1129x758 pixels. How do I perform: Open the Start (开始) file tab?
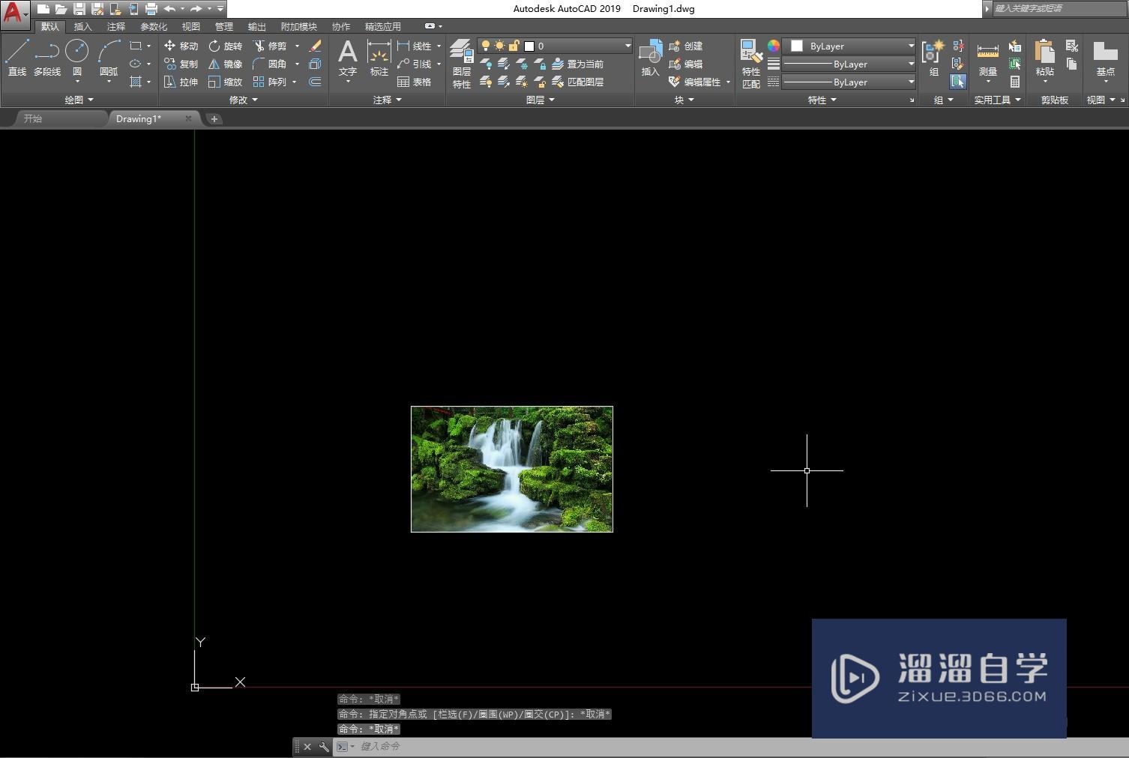[33, 118]
